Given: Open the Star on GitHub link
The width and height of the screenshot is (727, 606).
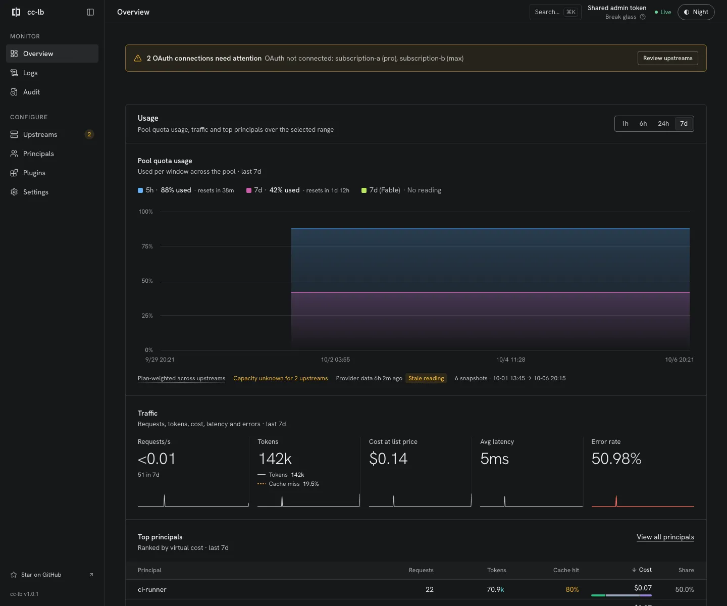Looking at the screenshot, I should pyautogui.click(x=52, y=575).
